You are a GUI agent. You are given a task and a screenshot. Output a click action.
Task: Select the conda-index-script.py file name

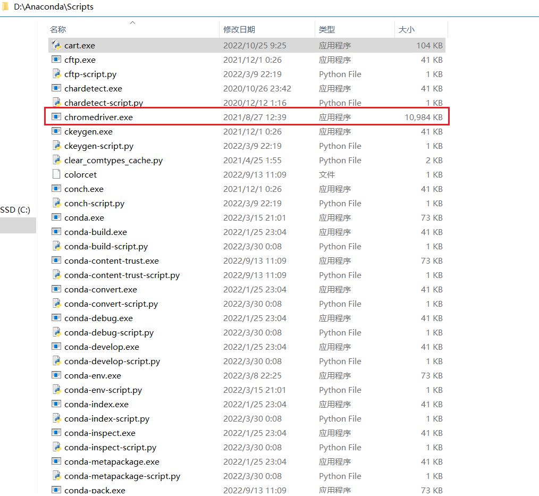coord(107,419)
